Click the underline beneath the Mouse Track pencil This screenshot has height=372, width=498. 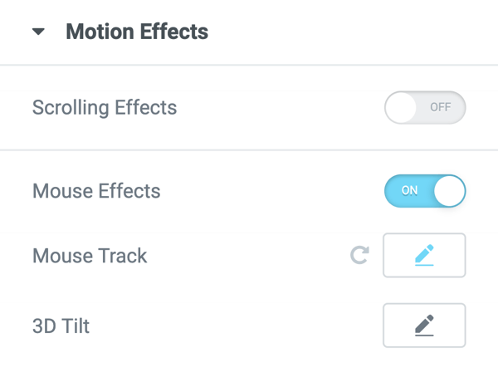(424, 264)
